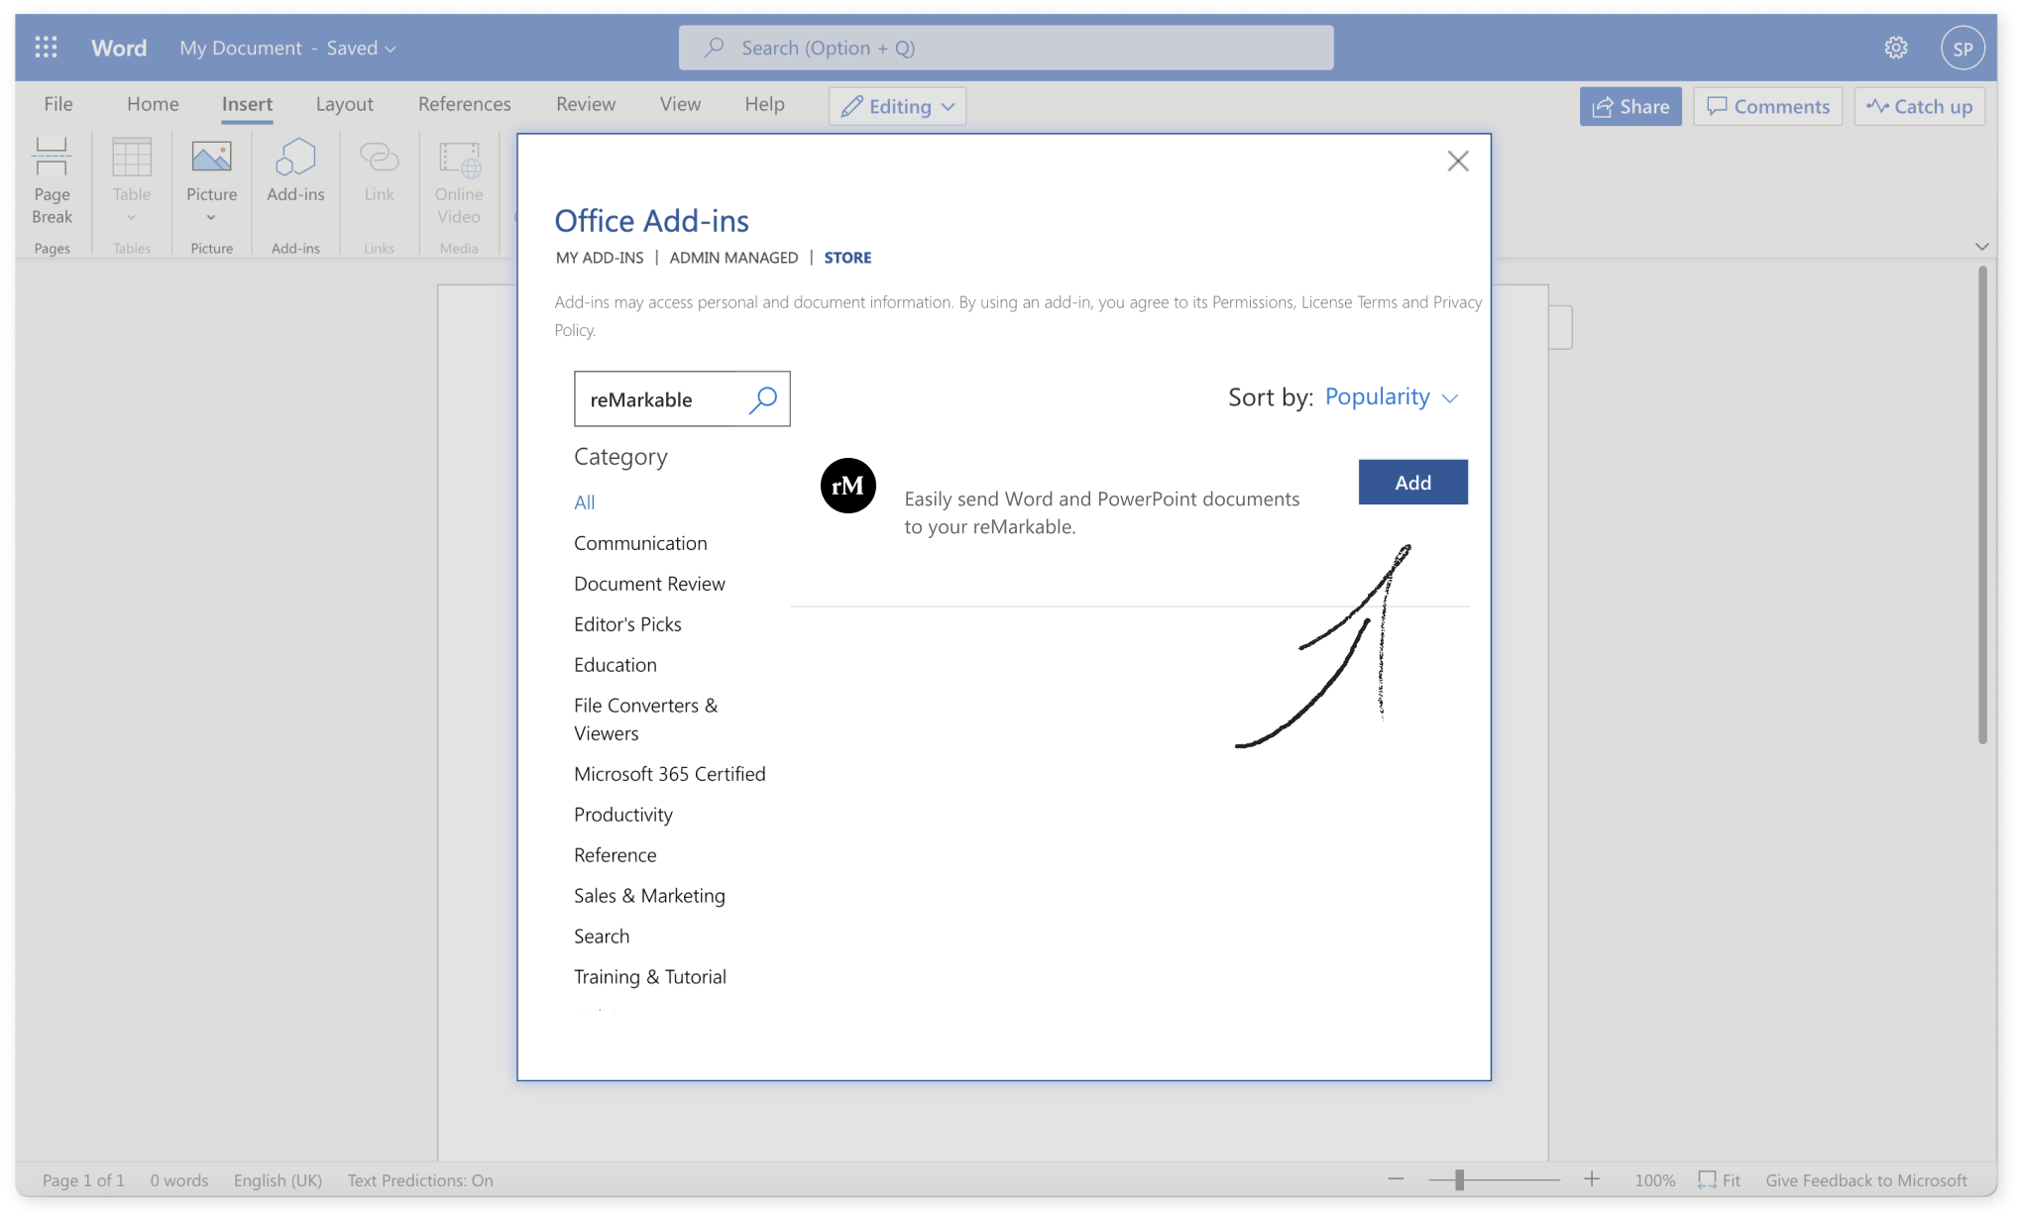
Task: Open the Comments panel
Action: coord(1767,106)
